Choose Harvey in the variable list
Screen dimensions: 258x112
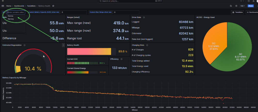(11, 19)
